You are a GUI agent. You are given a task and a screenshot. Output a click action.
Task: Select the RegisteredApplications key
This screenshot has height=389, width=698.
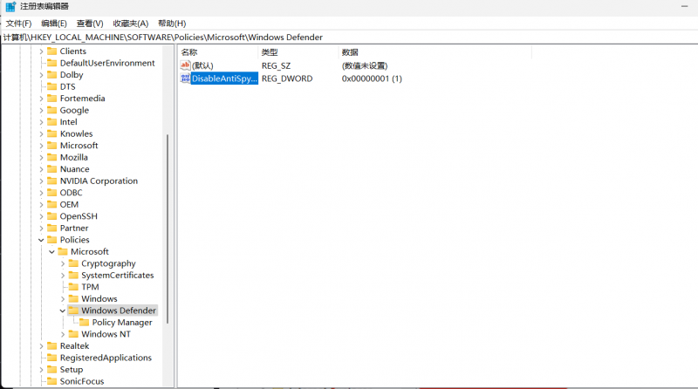point(105,358)
